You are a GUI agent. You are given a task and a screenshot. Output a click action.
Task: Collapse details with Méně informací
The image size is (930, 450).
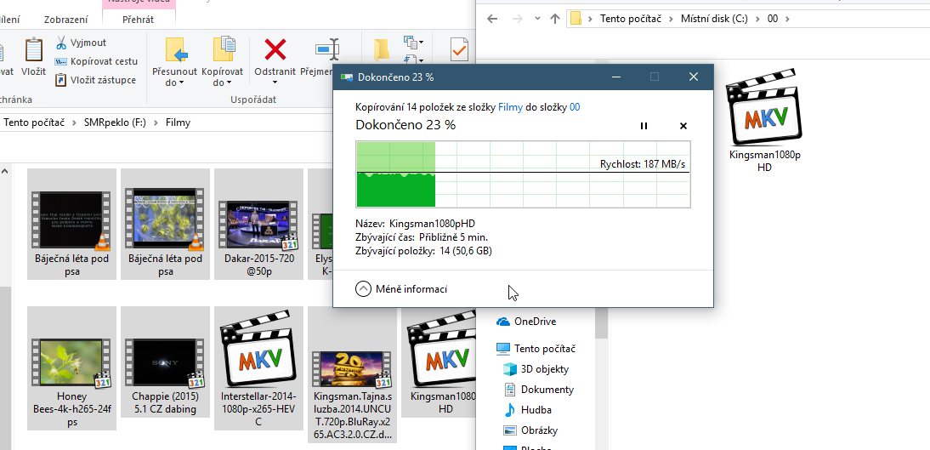[x=401, y=289]
